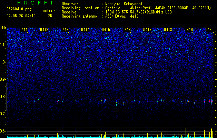
Task: Click the 0414 time marker
Action: [x=85, y=30]
